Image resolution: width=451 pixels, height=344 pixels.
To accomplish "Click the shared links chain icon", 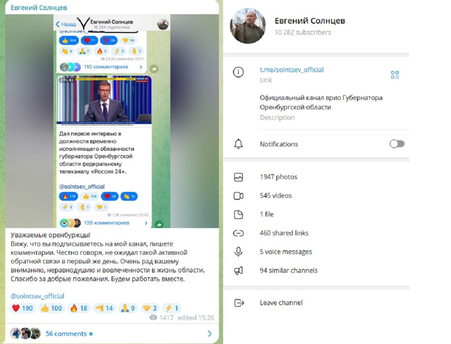I will (x=238, y=233).
